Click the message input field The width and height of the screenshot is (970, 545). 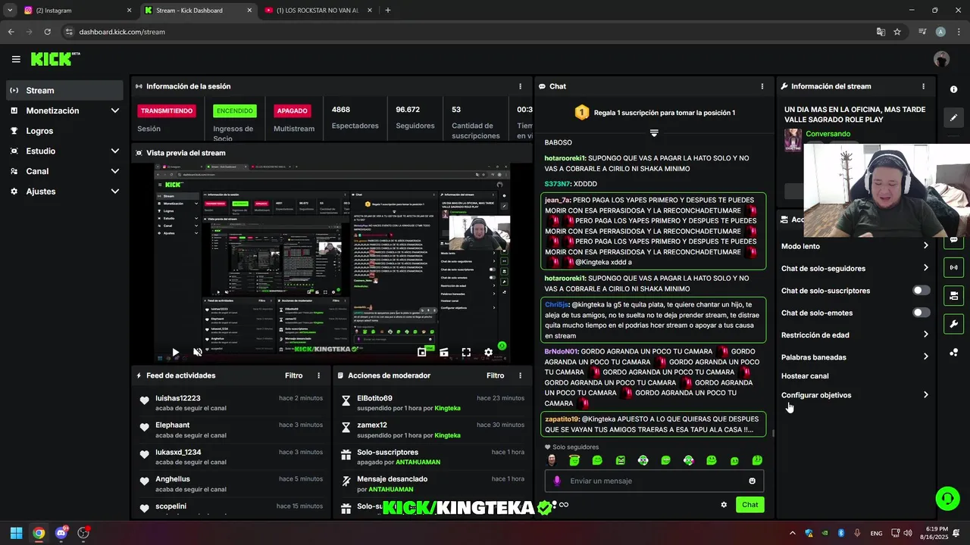(654, 481)
